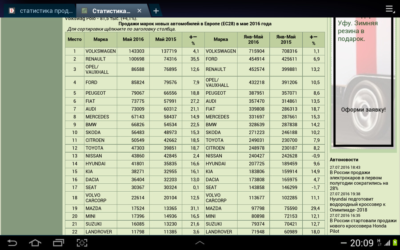Viewport: 400px width, 250px height.
Task: Tap the Android home button
Action: (x=35, y=242)
